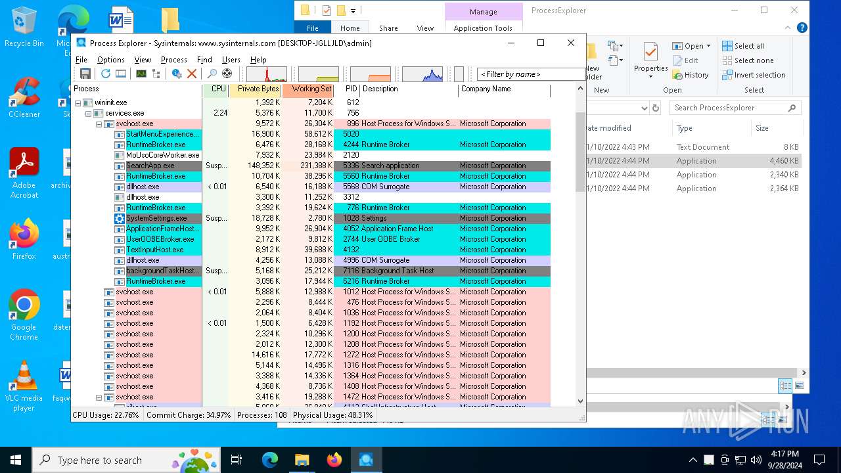Viewport: 841px width, 473px height.
Task: Click the Refresh Now toolbar icon
Action: [x=106, y=74]
